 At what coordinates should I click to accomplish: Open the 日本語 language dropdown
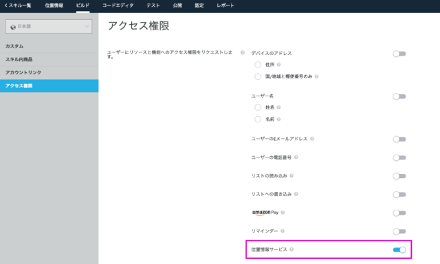49,26
